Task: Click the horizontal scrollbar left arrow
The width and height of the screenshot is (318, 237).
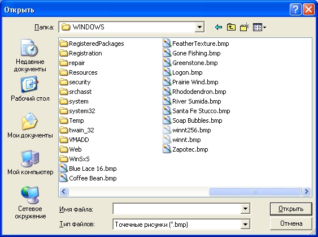Action: tap(64, 191)
